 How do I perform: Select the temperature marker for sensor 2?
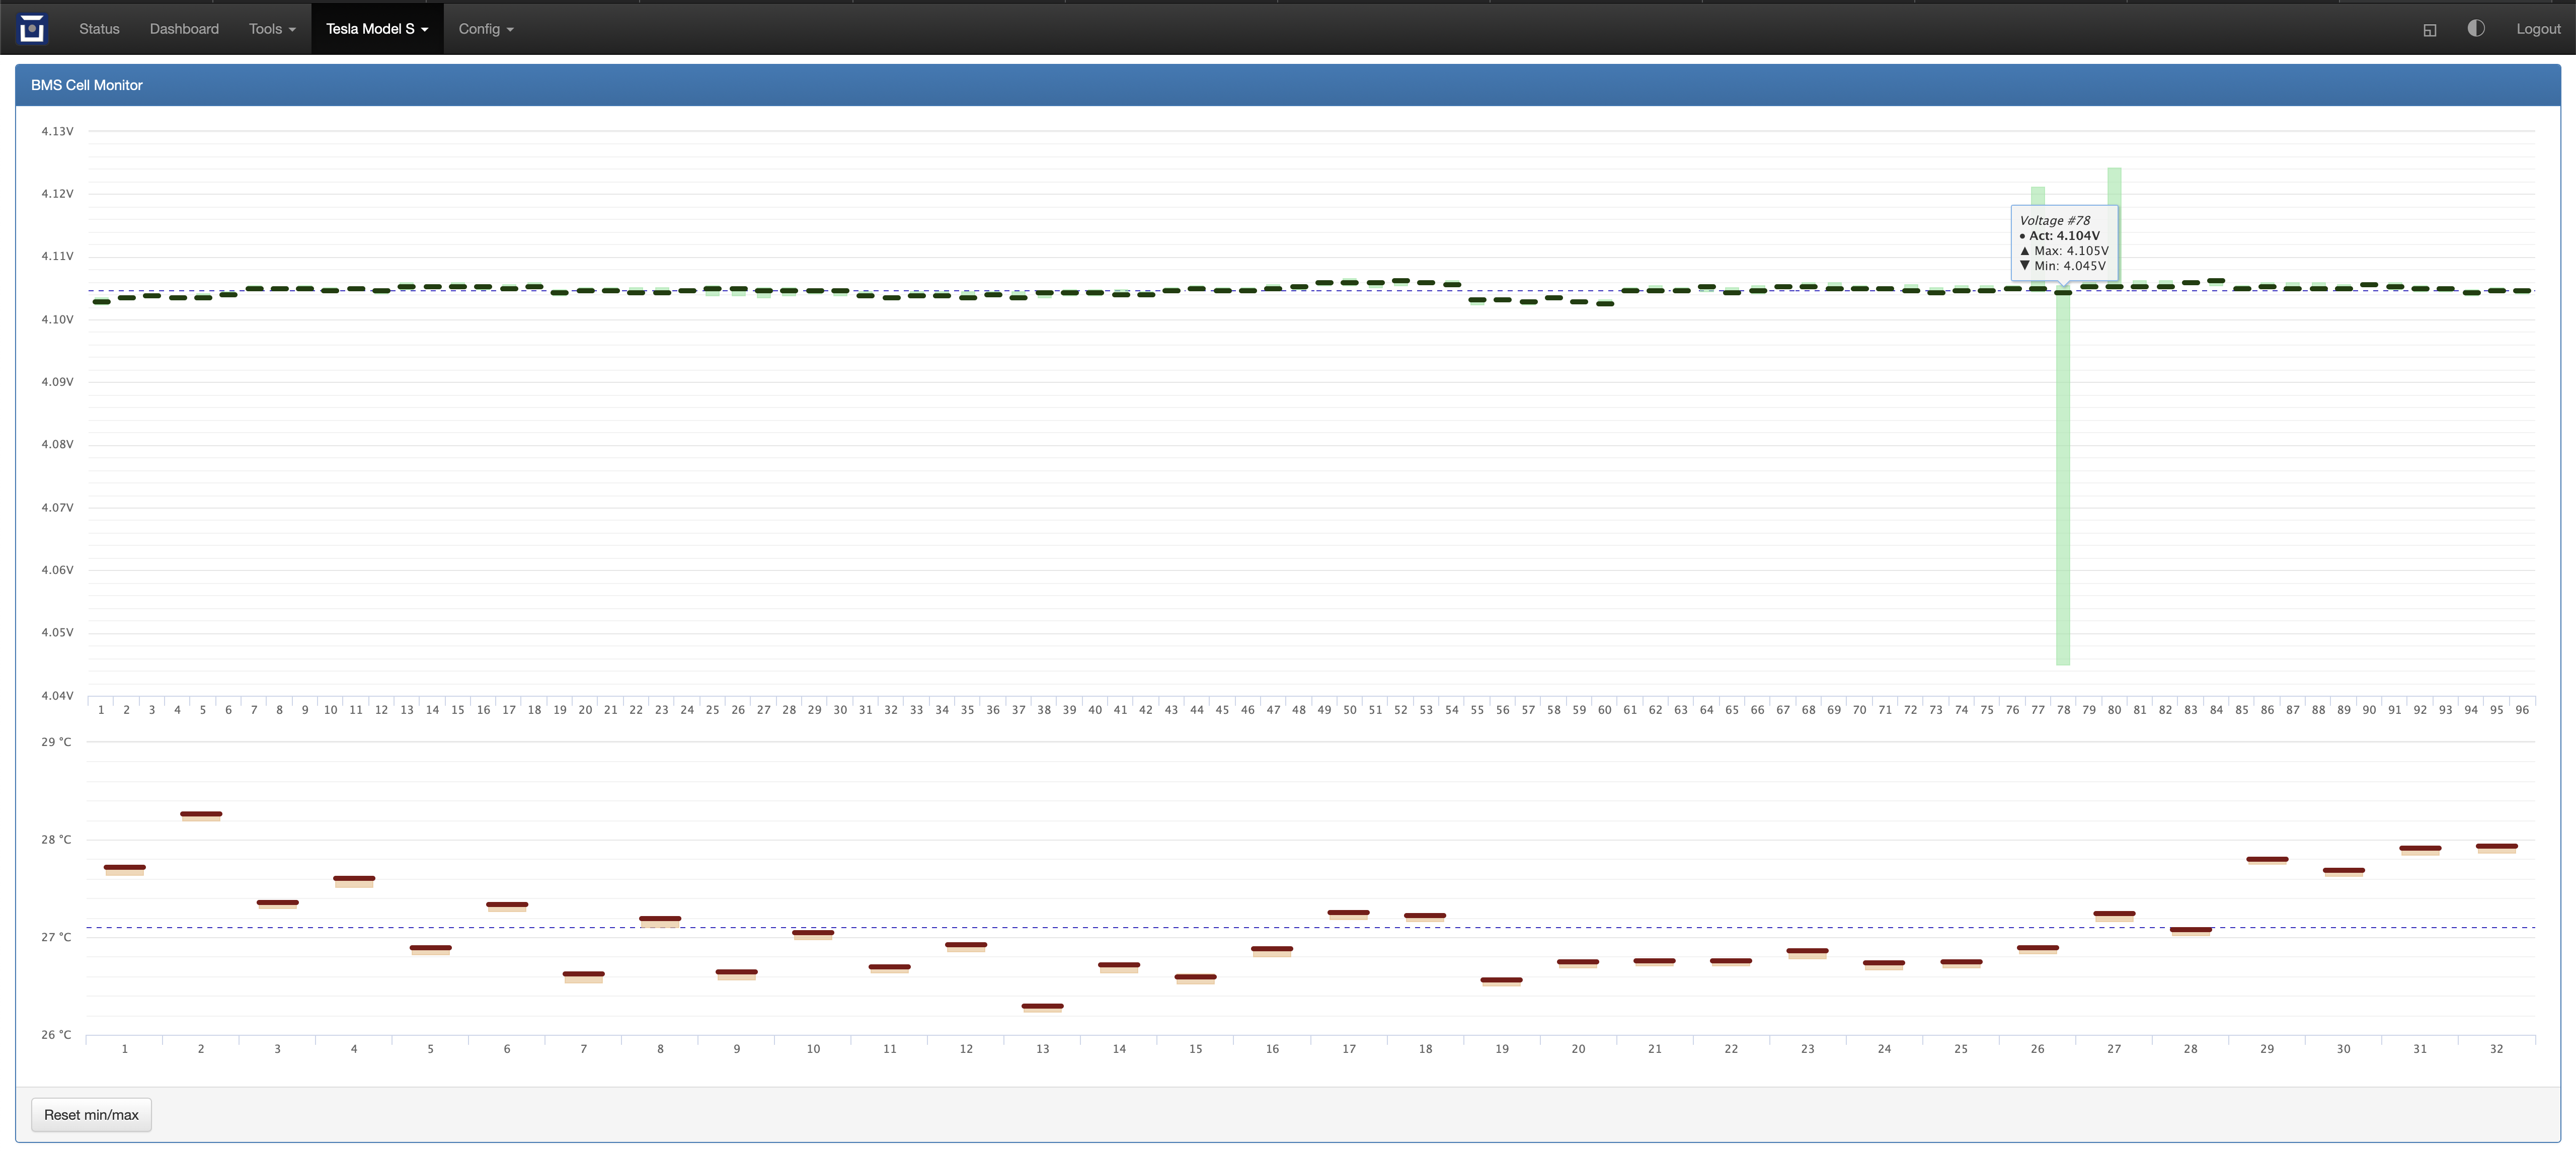[201, 814]
